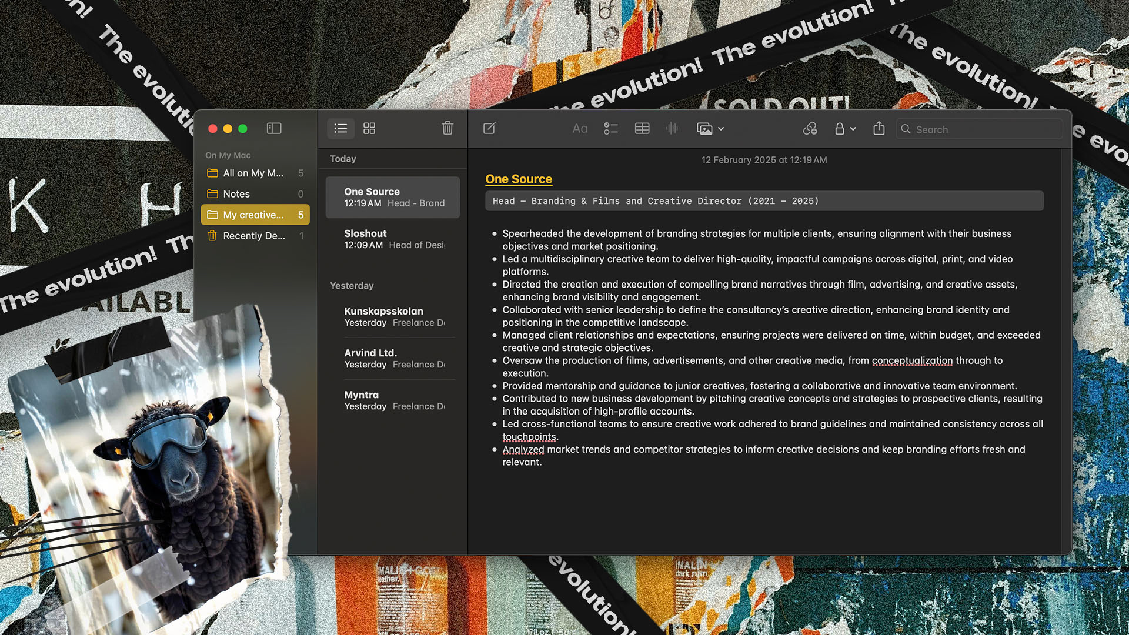Open the Aa text format menu
The image size is (1129, 635).
(580, 129)
